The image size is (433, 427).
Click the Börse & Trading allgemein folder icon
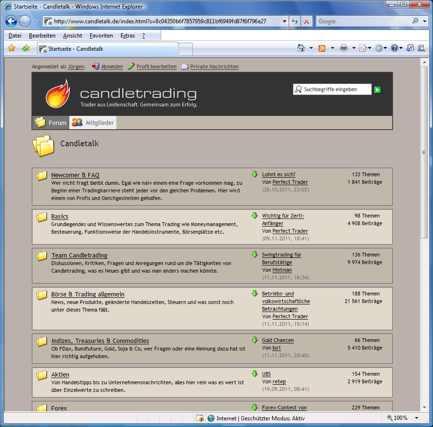tap(42, 295)
